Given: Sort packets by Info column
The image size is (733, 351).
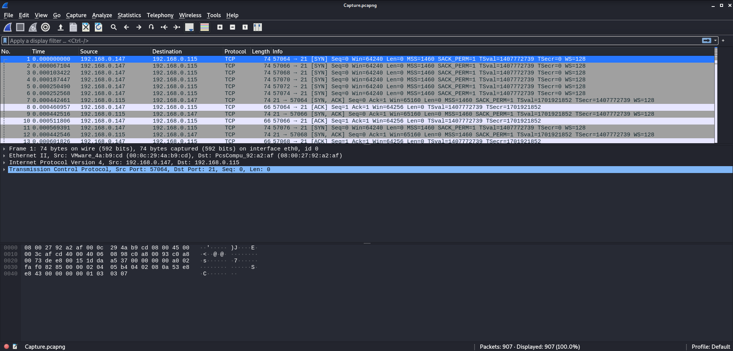Looking at the screenshot, I should (492, 52).
